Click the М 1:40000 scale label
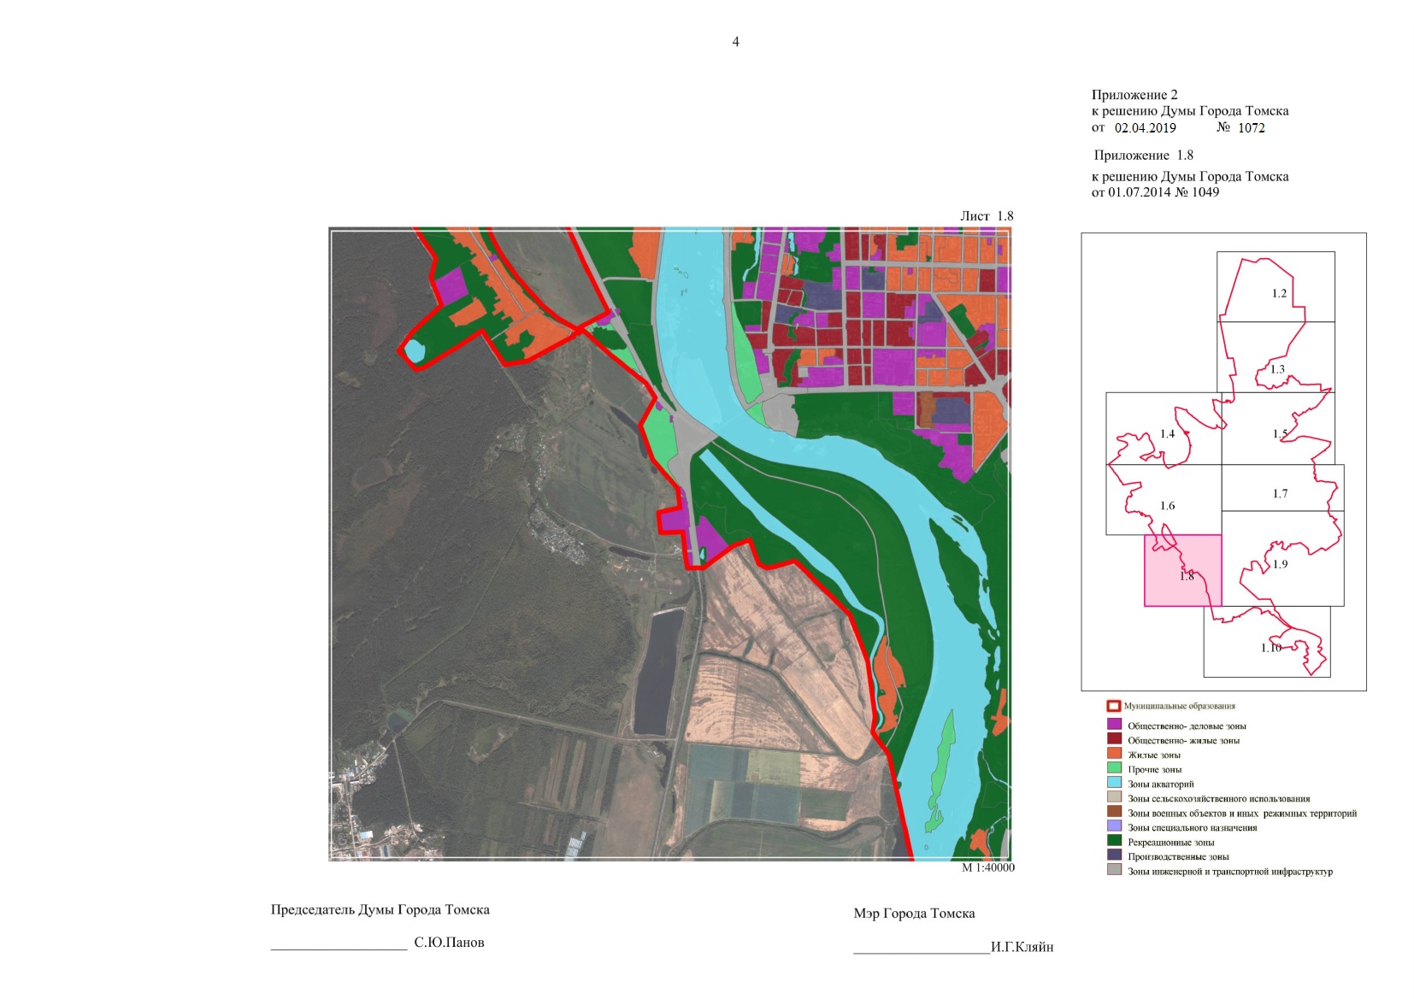 987,867
